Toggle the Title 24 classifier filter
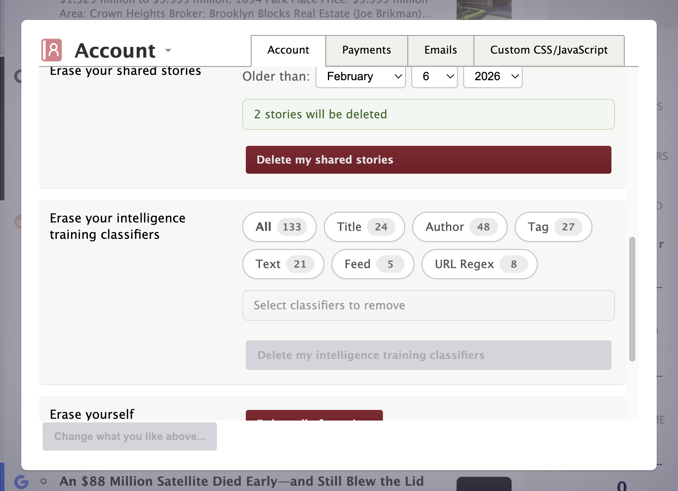 (364, 227)
